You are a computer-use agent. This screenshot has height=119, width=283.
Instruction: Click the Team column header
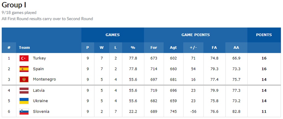(24, 48)
